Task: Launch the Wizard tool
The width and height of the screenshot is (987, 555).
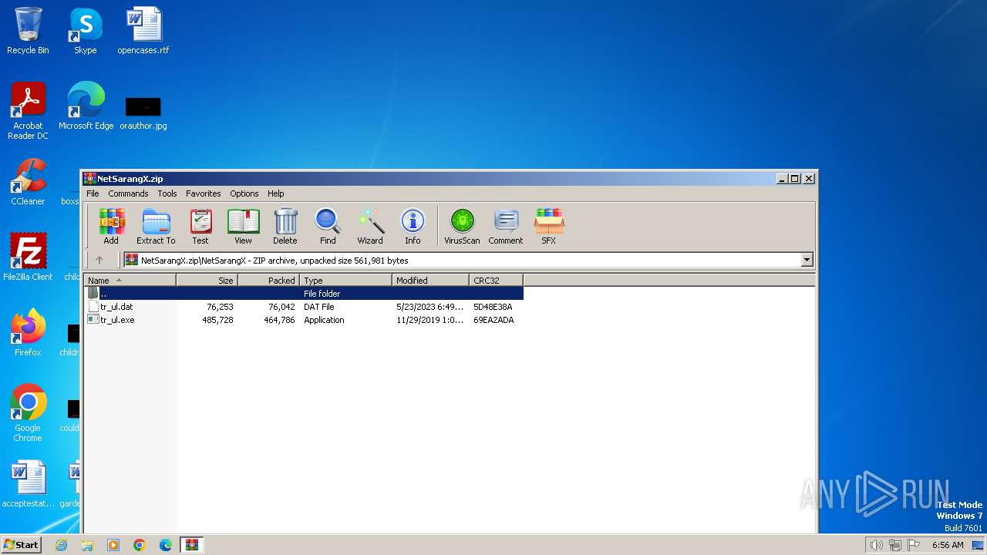Action: [370, 226]
